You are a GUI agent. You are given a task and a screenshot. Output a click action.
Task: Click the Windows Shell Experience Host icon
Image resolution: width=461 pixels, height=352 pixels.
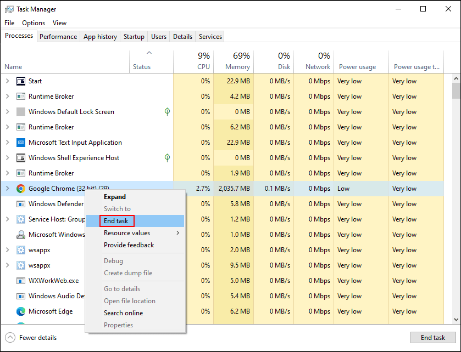[21, 158]
